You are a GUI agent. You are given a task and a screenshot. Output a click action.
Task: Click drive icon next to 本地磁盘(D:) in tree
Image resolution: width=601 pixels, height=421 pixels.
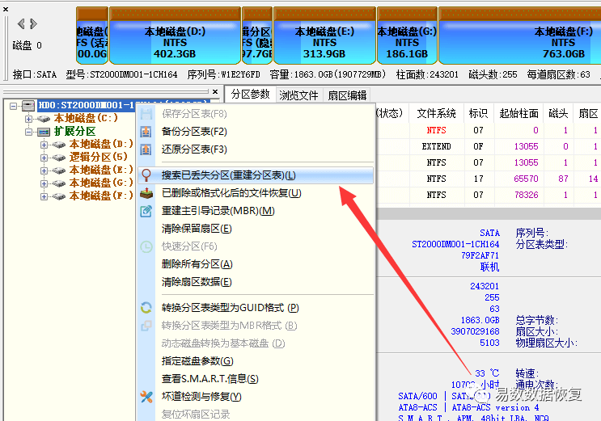(58, 145)
